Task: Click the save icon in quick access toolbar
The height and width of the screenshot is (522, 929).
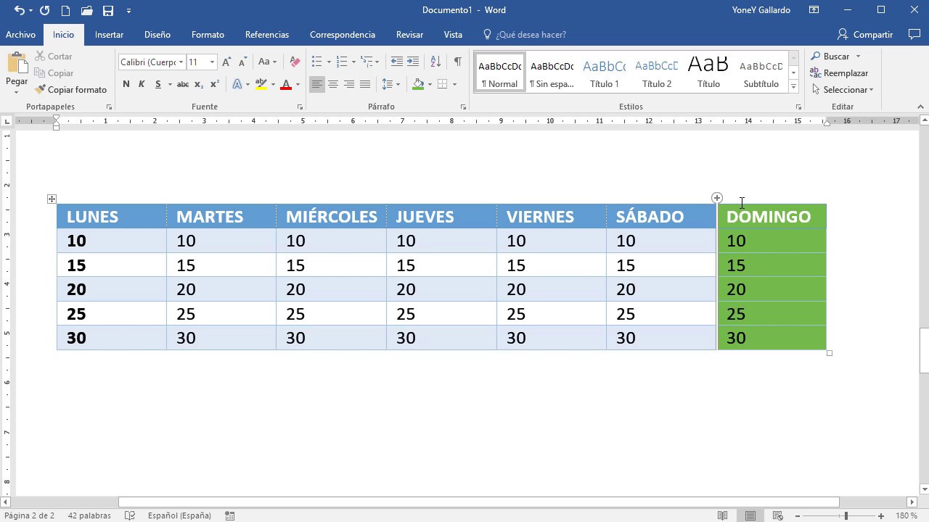Action: tap(108, 11)
